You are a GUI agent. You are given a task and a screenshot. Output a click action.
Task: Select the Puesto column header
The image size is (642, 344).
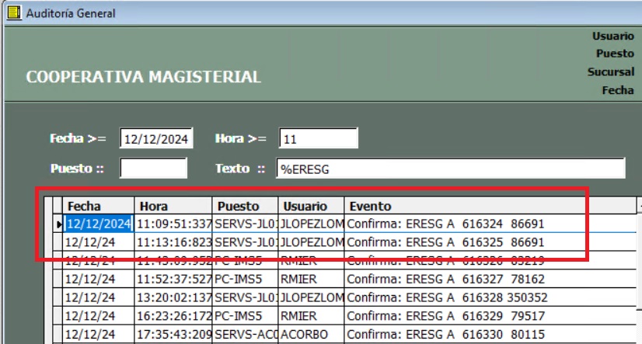(246, 206)
